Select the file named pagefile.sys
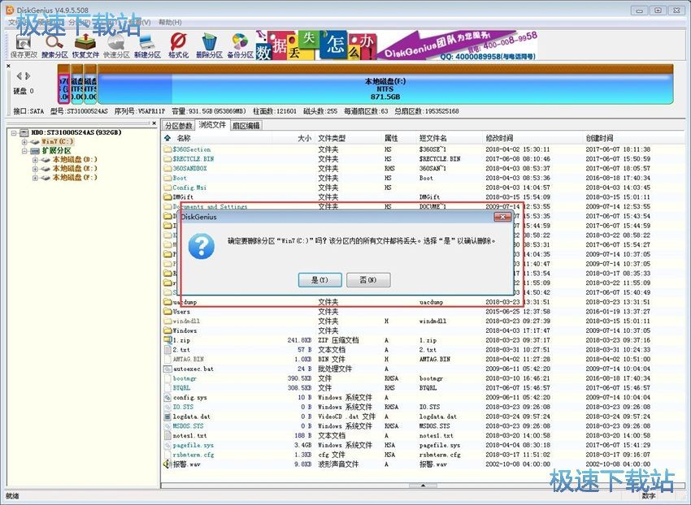 193,445
